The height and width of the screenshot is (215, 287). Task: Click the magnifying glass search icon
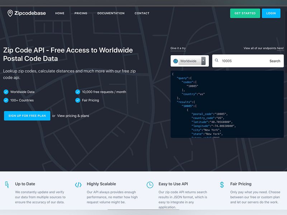[217, 61]
